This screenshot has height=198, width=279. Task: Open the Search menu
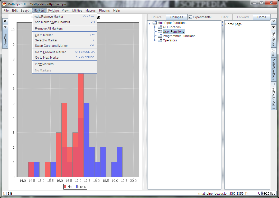click(x=25, y=11)
